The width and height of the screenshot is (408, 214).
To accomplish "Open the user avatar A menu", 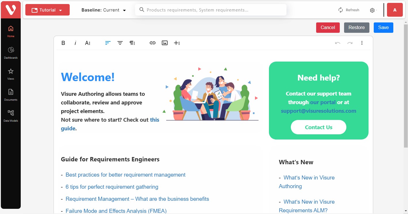I will click(x=395, y=10).
